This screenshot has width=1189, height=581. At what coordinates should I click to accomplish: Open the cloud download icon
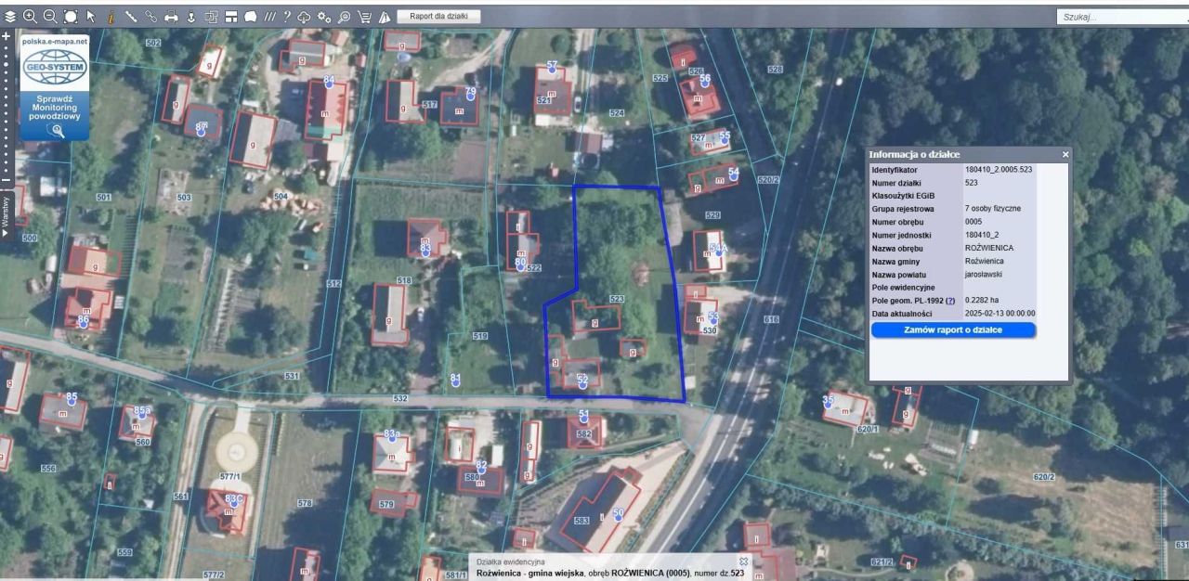pos(303,14)
